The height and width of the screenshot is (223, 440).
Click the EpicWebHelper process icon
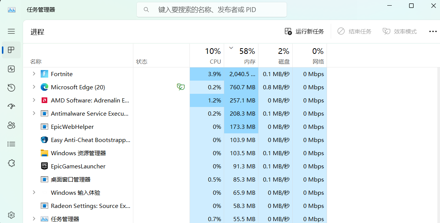44,127
